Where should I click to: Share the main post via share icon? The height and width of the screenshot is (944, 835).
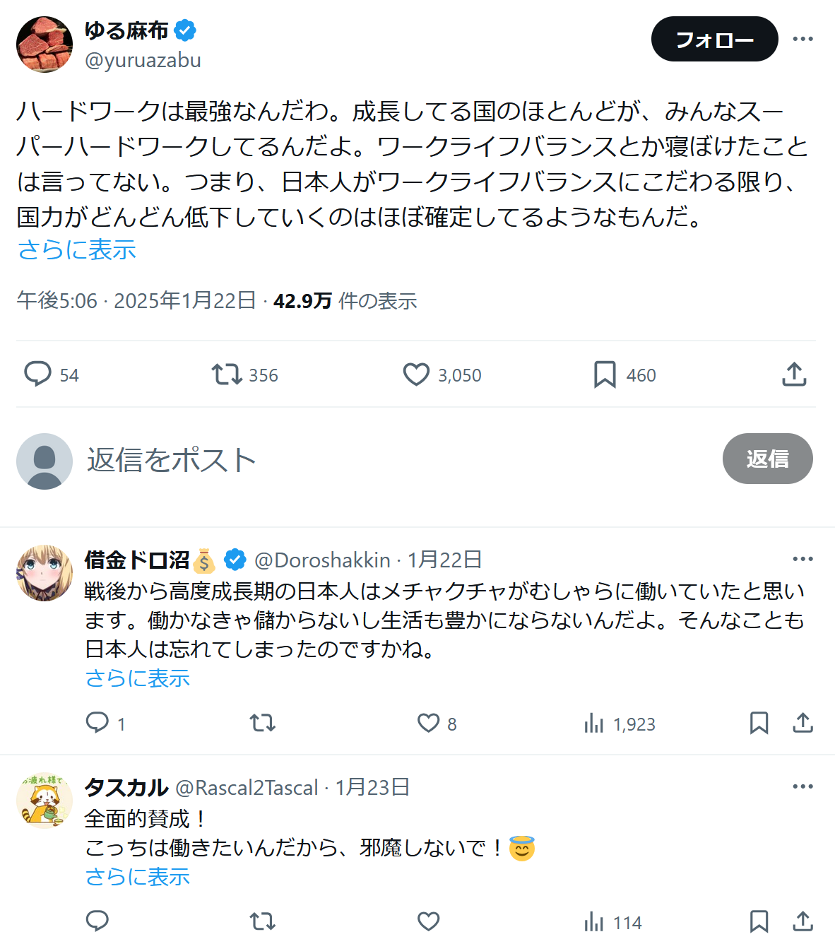coord(794,374)
